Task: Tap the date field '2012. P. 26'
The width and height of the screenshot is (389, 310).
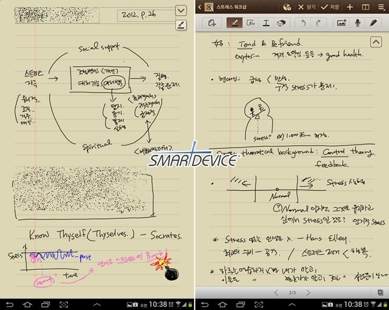Action: pos(146,16)
